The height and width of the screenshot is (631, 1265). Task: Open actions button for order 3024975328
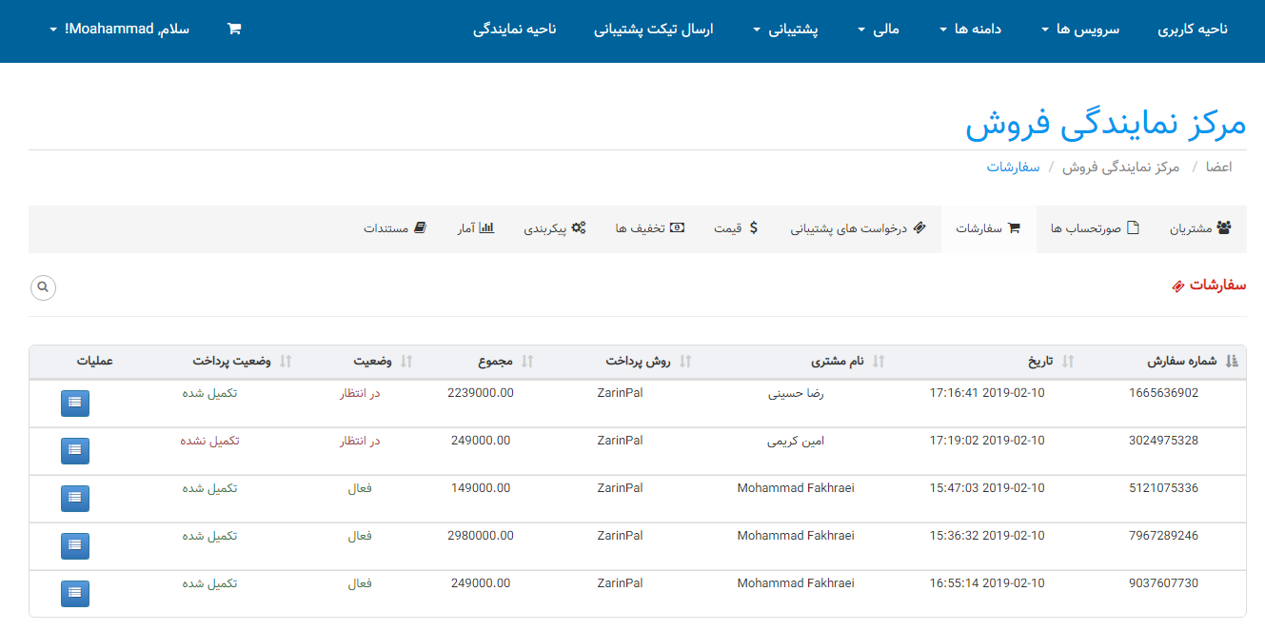[x=75, y=451]
